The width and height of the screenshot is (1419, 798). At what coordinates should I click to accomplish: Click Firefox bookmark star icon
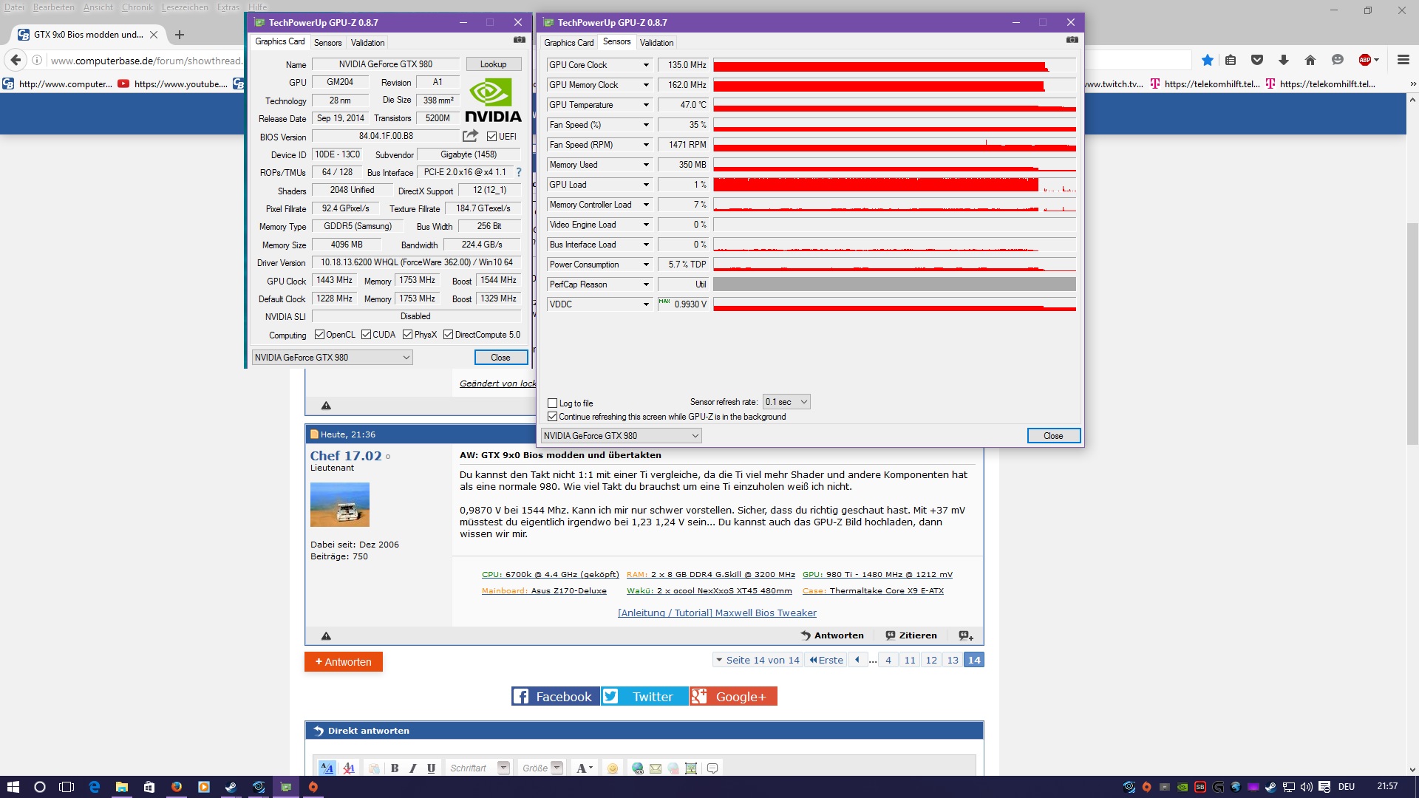point(1207,60)
